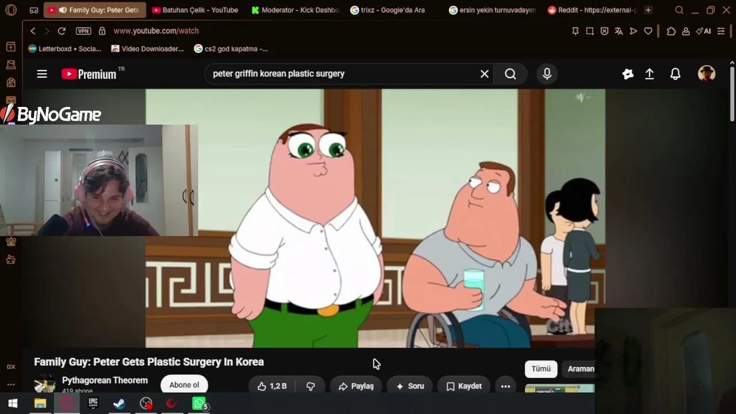This screenshot has width=736, height=414.
Task: Open the Opera AI assistant
Action: (x=703, y=31)
